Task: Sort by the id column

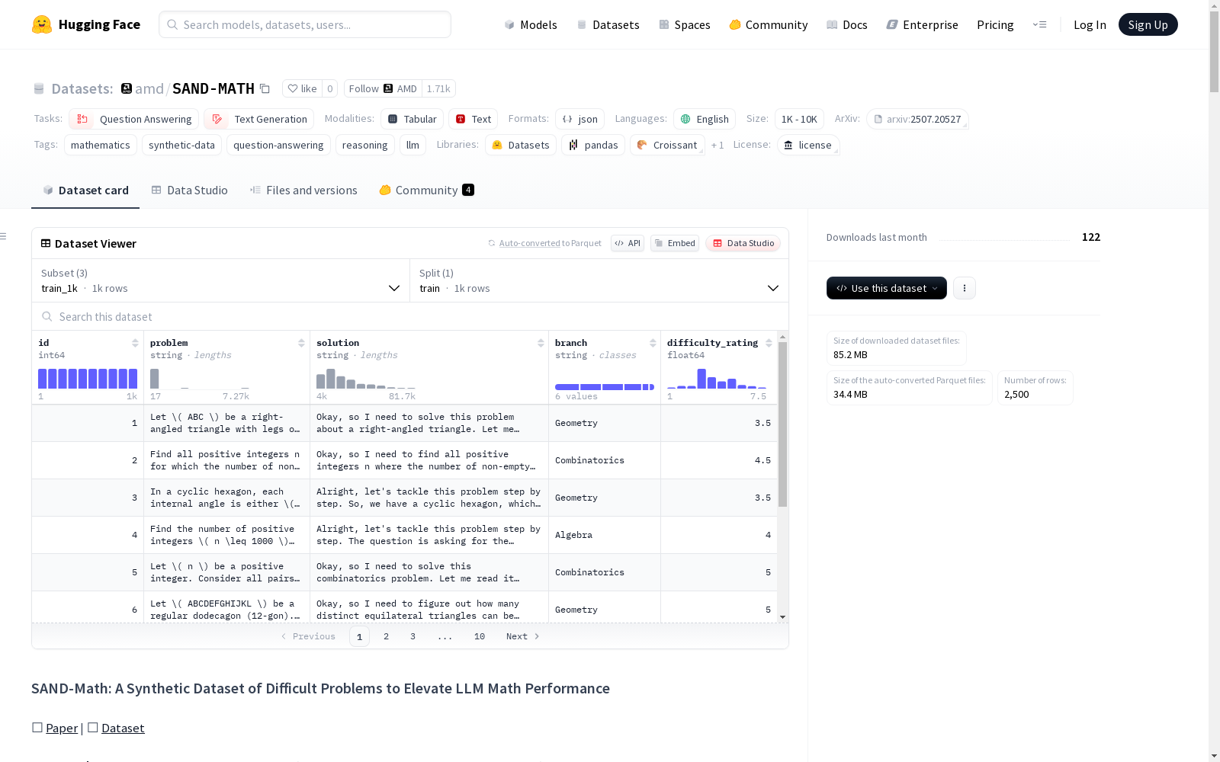Action: coord(135,343)
